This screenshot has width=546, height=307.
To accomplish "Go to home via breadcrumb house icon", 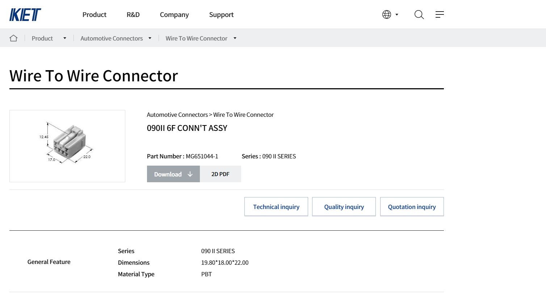I will pos(13,38).
